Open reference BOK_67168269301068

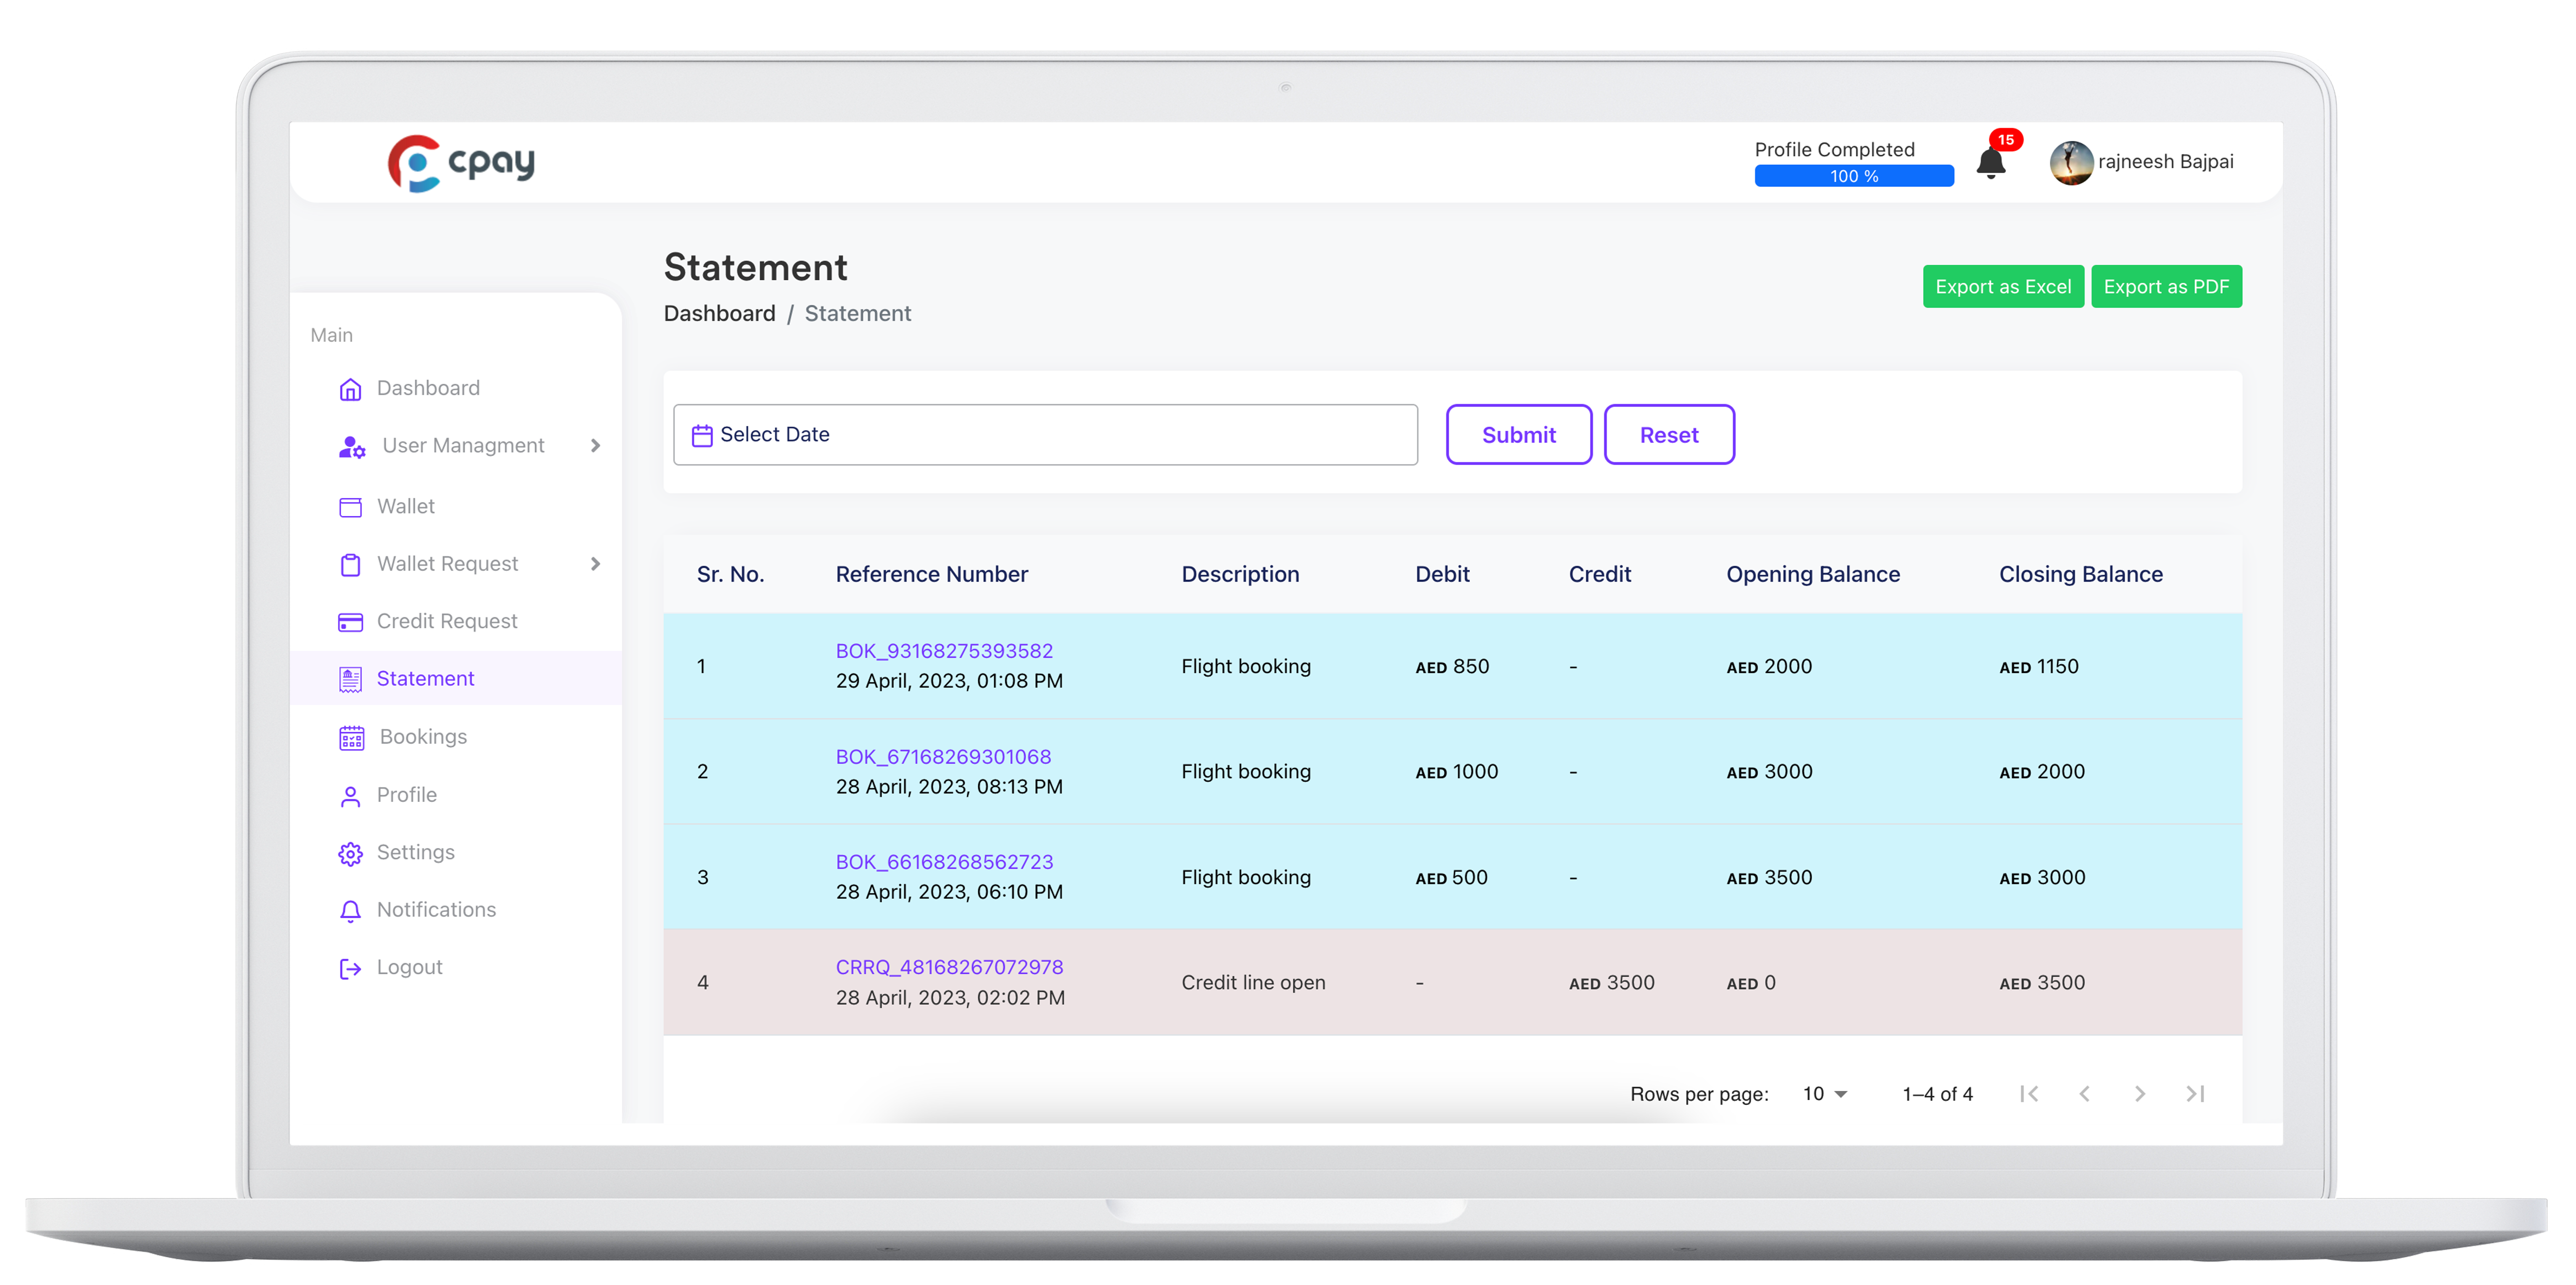click(x=943, y=757)
